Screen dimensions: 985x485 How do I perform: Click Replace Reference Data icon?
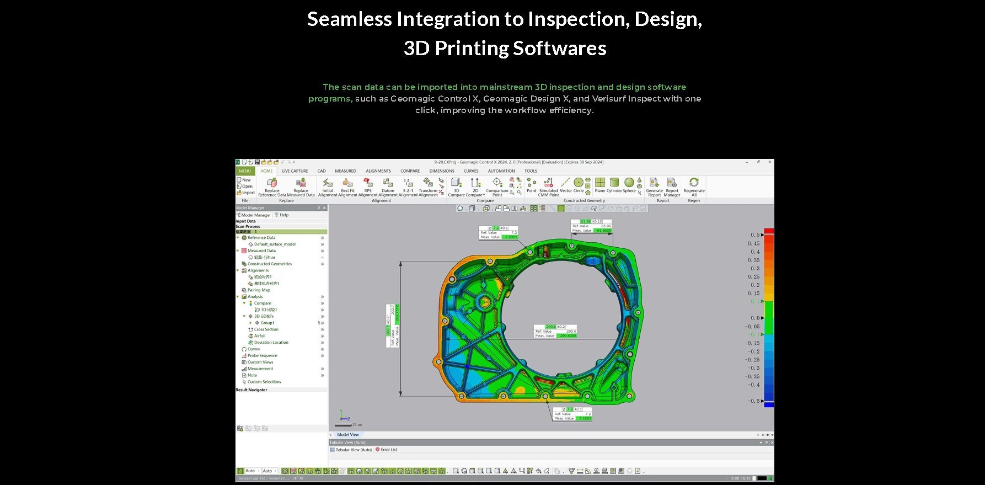point(272,185)
